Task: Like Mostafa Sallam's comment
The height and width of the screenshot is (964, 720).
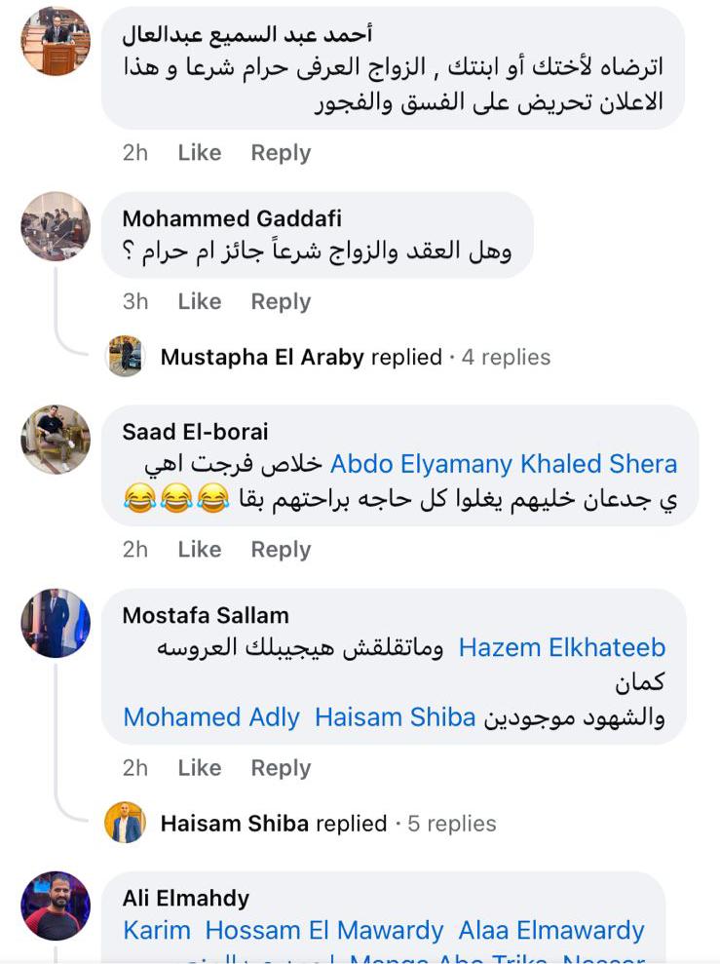Action: pyautogui.click(x=199, y=768)
